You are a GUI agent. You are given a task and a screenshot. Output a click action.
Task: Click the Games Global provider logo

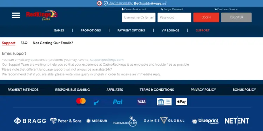[164, 121]
